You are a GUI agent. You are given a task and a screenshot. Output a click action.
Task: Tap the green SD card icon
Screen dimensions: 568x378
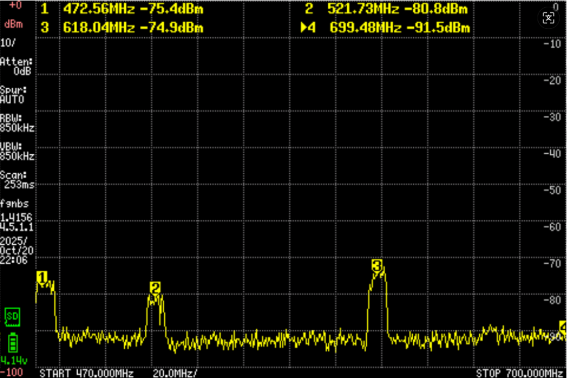click(x=12, y=316)
